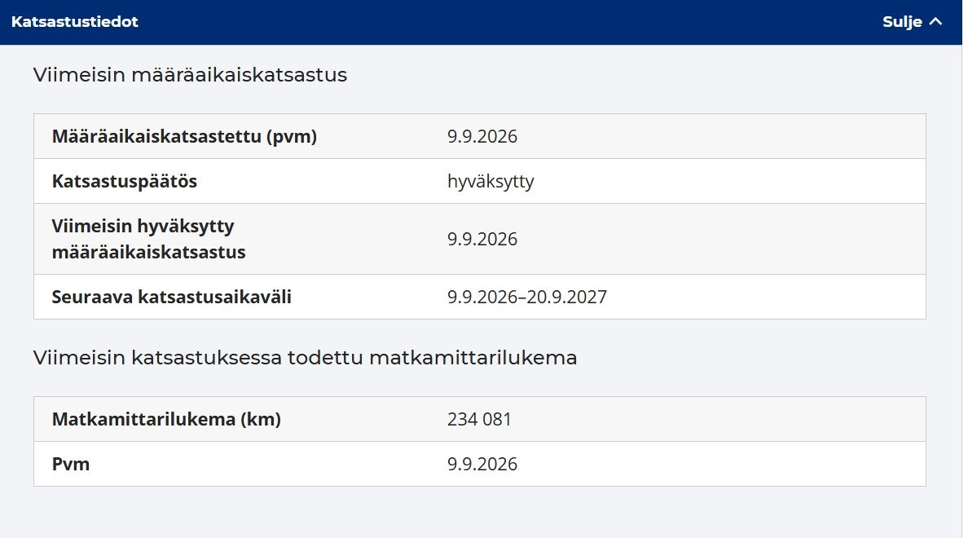This screenshot has width=968, height=538.
Task: Select the Katsastustiedot header title
Action: point(75,22)
